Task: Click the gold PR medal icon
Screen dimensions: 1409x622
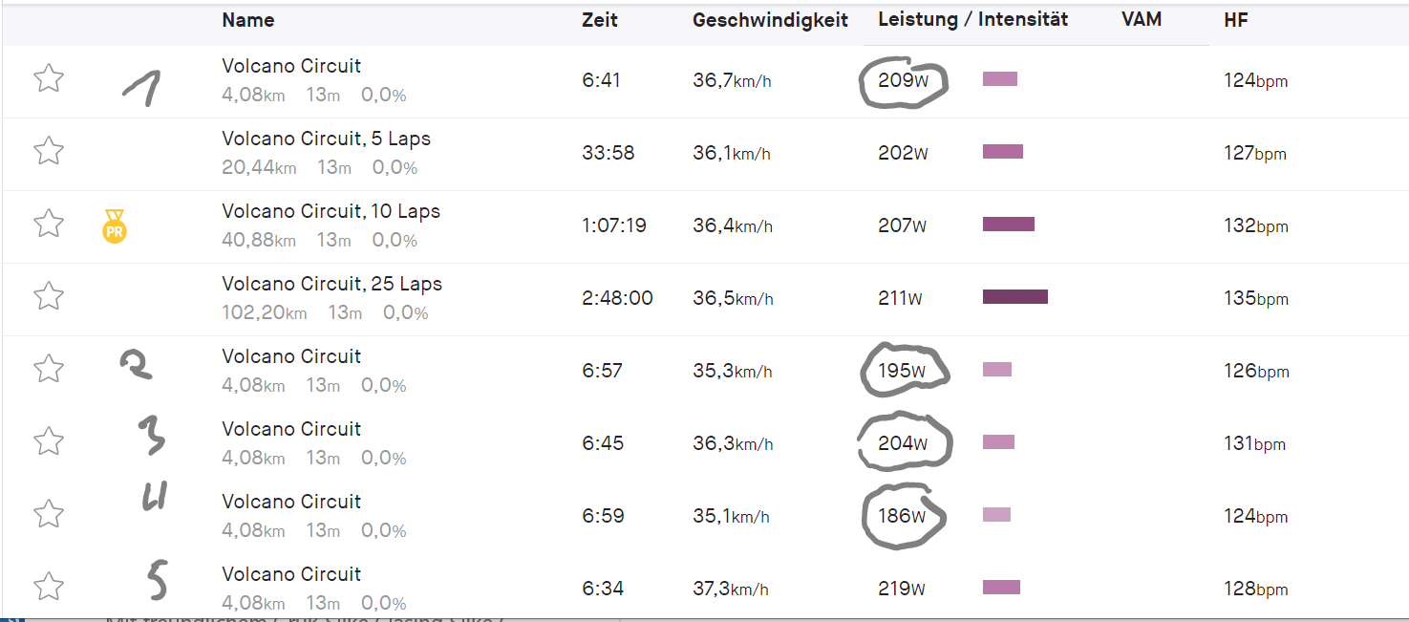Action: coord(114,226)
